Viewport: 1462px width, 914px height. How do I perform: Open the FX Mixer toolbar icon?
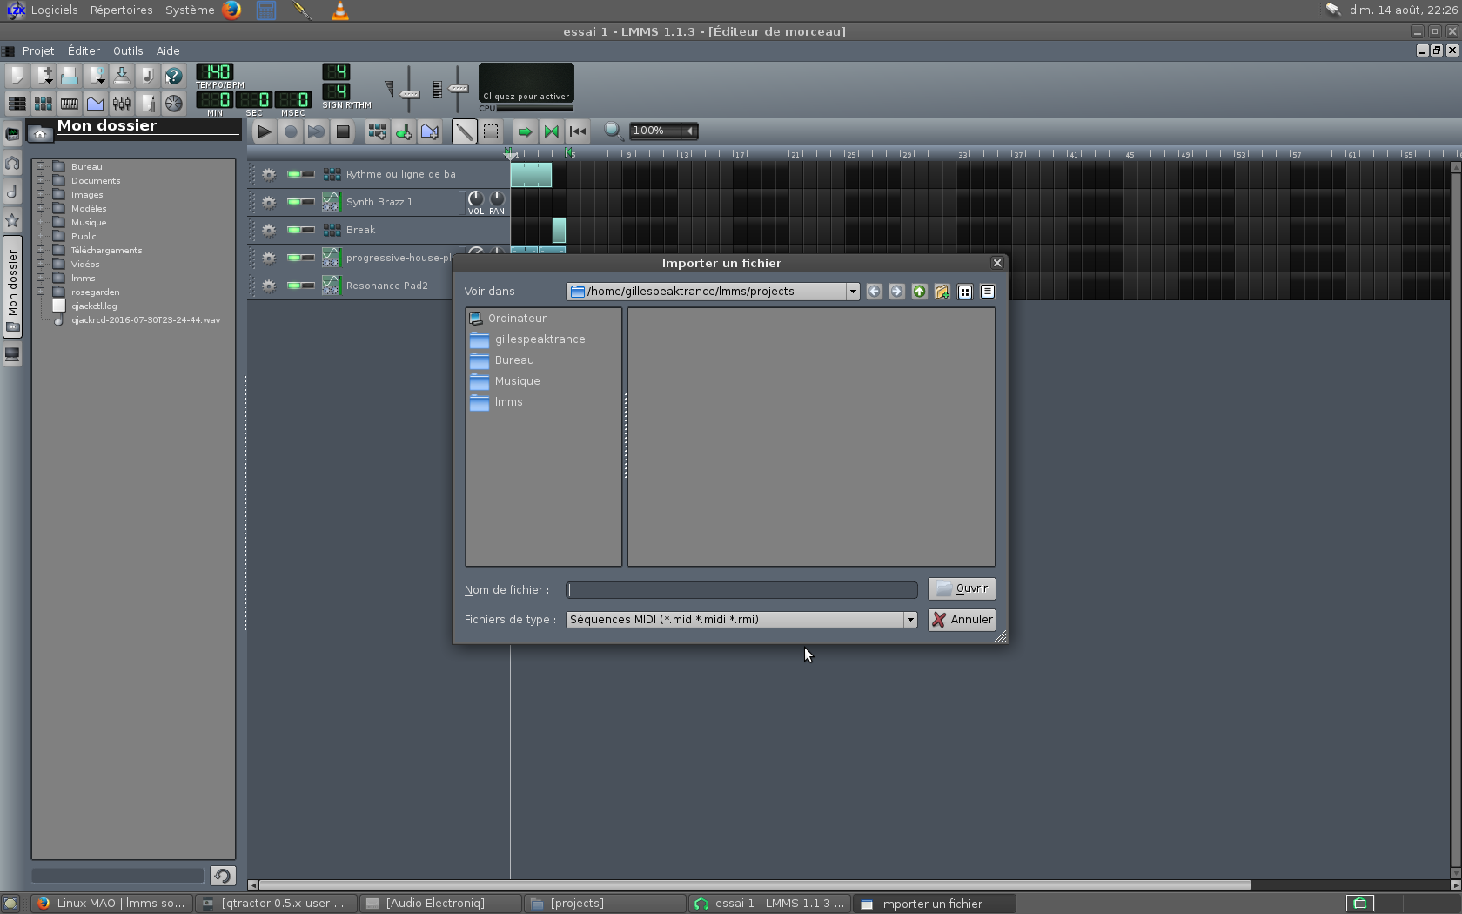[x=121, y=104]
